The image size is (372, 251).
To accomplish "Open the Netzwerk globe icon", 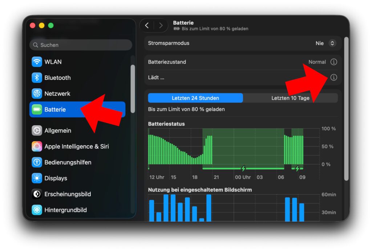I will tap(37, 93).
